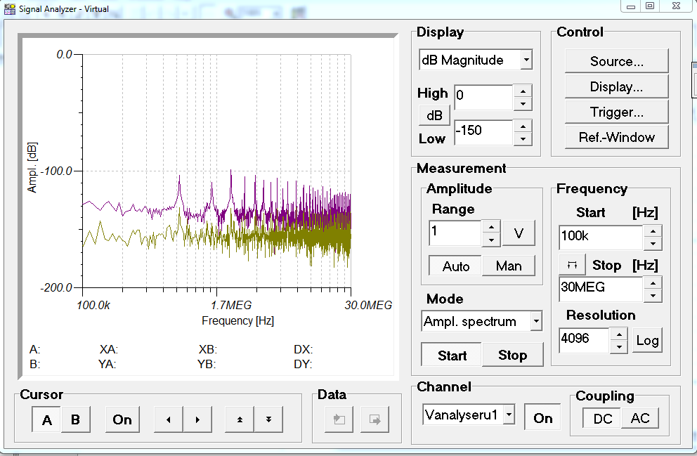Toggle channel On in the Channel section
Viewport: 697px width, 456px height.
click(x=542, y=417)
